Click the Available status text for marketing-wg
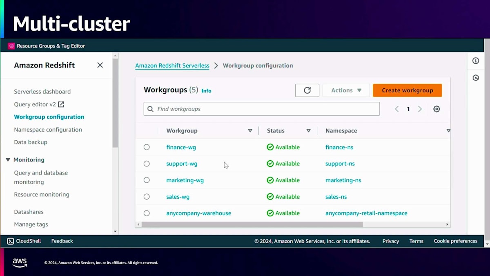 (x=287, y=180)
